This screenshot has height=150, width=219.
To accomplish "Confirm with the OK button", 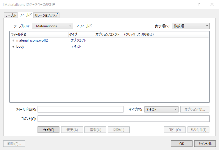I will [182, 144].
